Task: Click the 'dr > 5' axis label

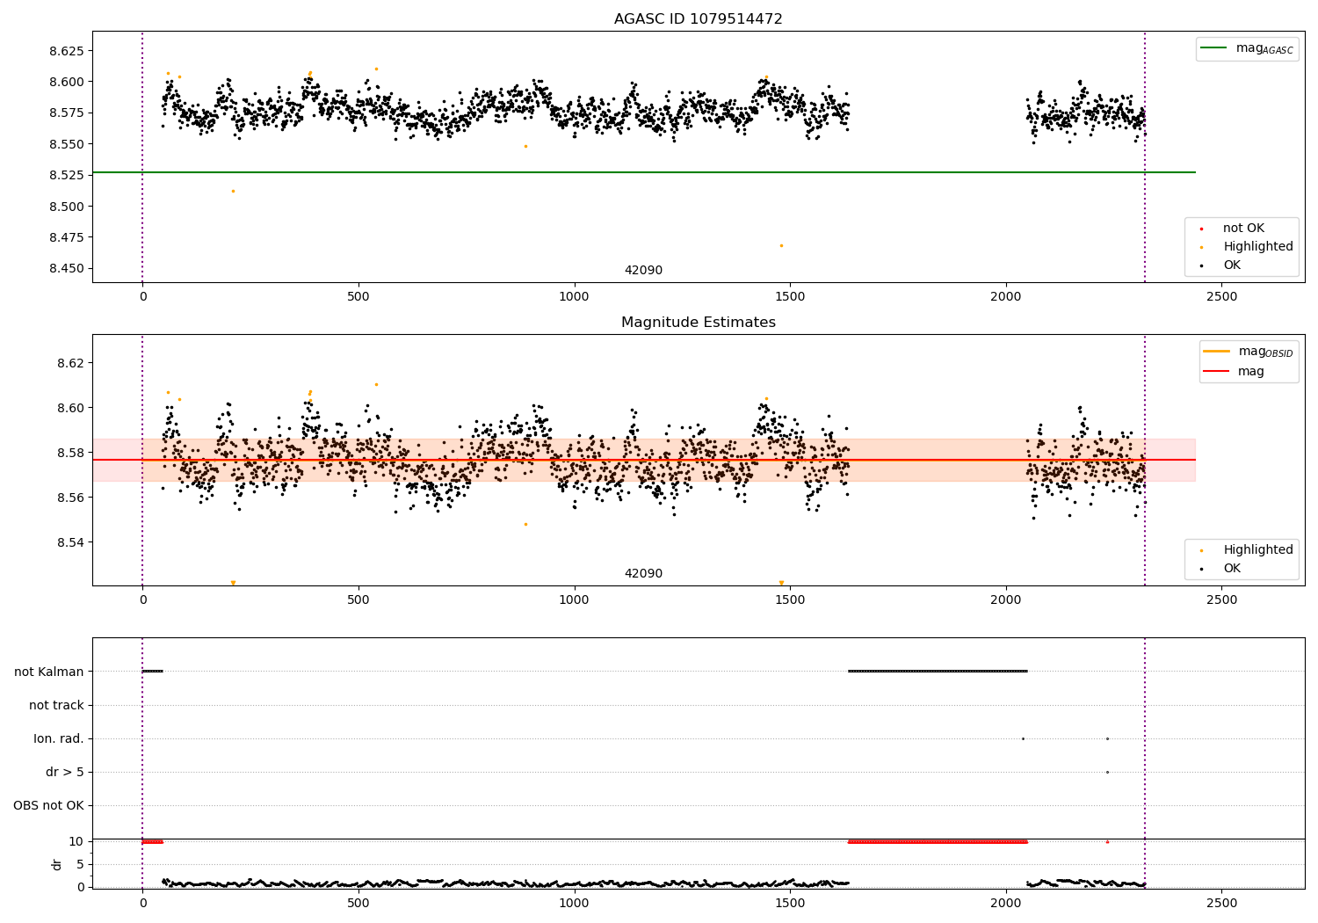Action: 65,772
